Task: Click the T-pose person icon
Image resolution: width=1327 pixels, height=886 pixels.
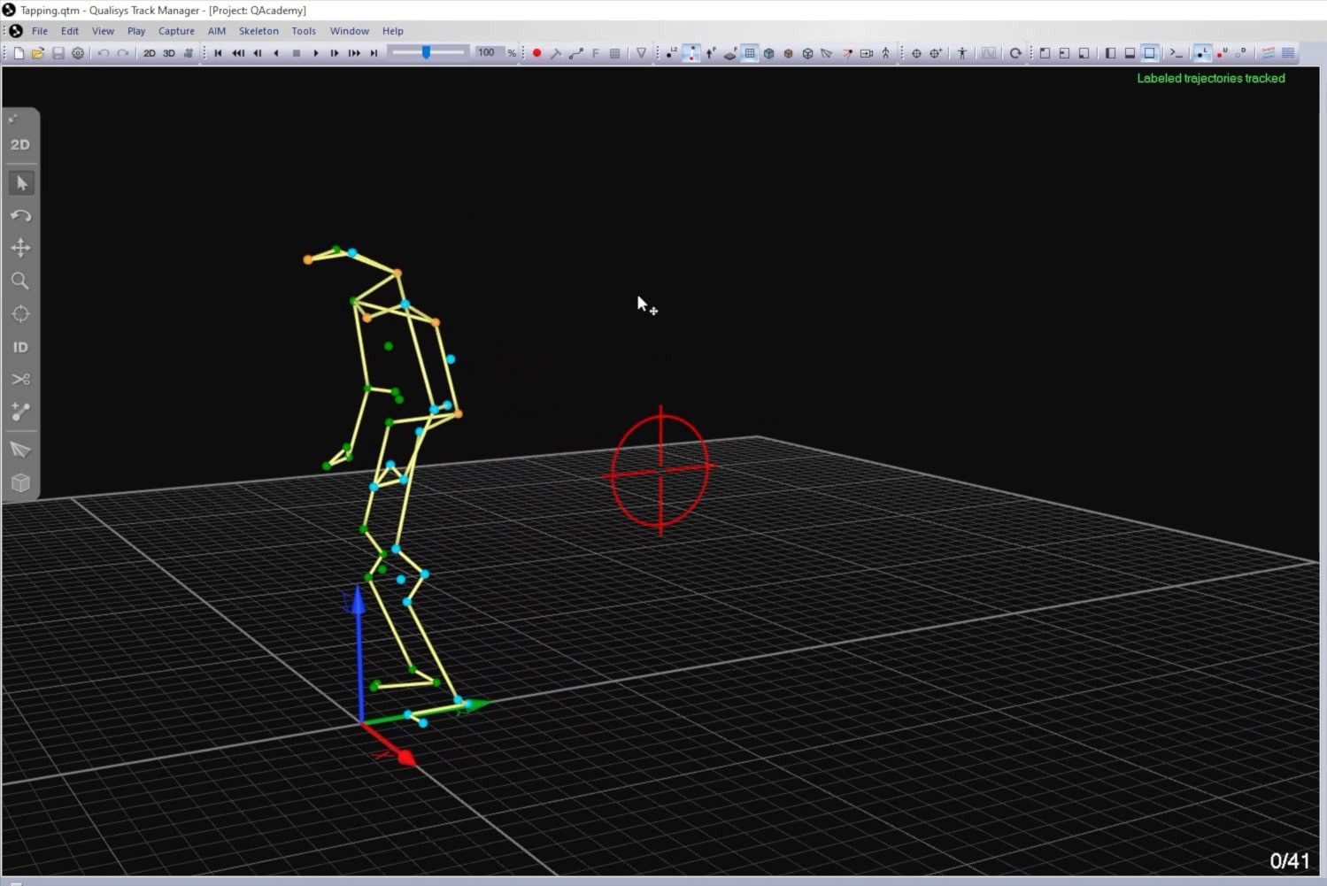Action: click(962, 53)
